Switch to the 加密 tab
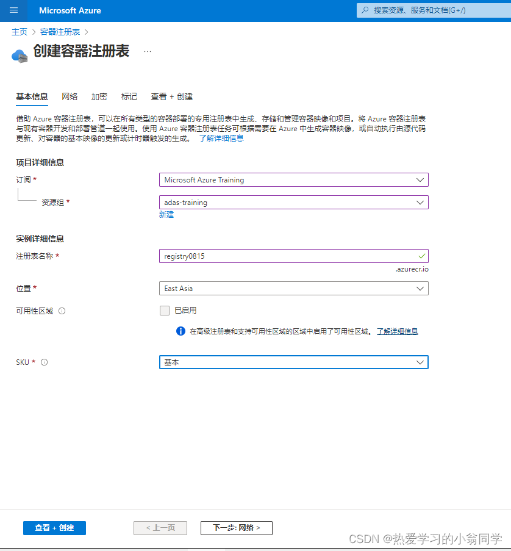The width and height of the screenshot is (511, 551). click(x=99, y=96)
